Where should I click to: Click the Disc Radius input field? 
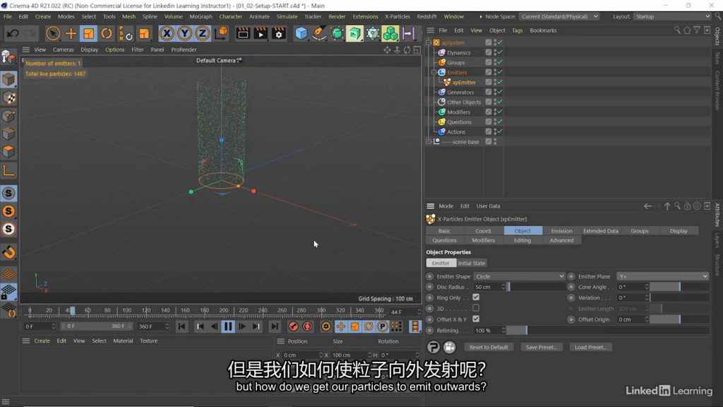click(487, 287)
